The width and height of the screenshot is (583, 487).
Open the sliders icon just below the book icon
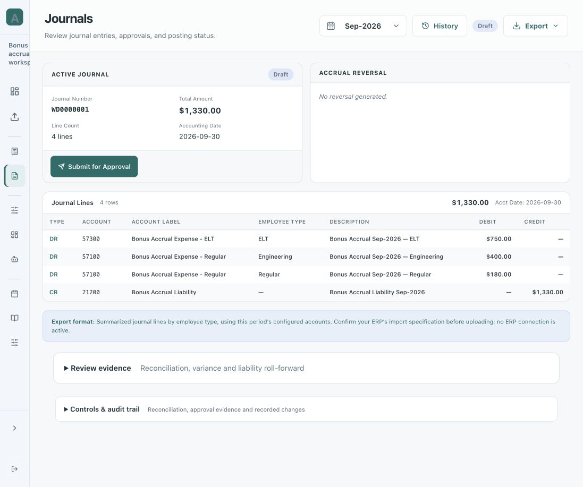14,343
